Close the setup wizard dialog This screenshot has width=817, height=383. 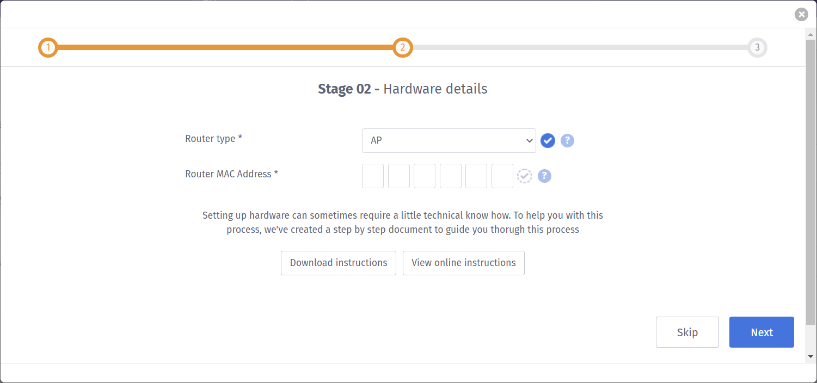coord(801,15)
